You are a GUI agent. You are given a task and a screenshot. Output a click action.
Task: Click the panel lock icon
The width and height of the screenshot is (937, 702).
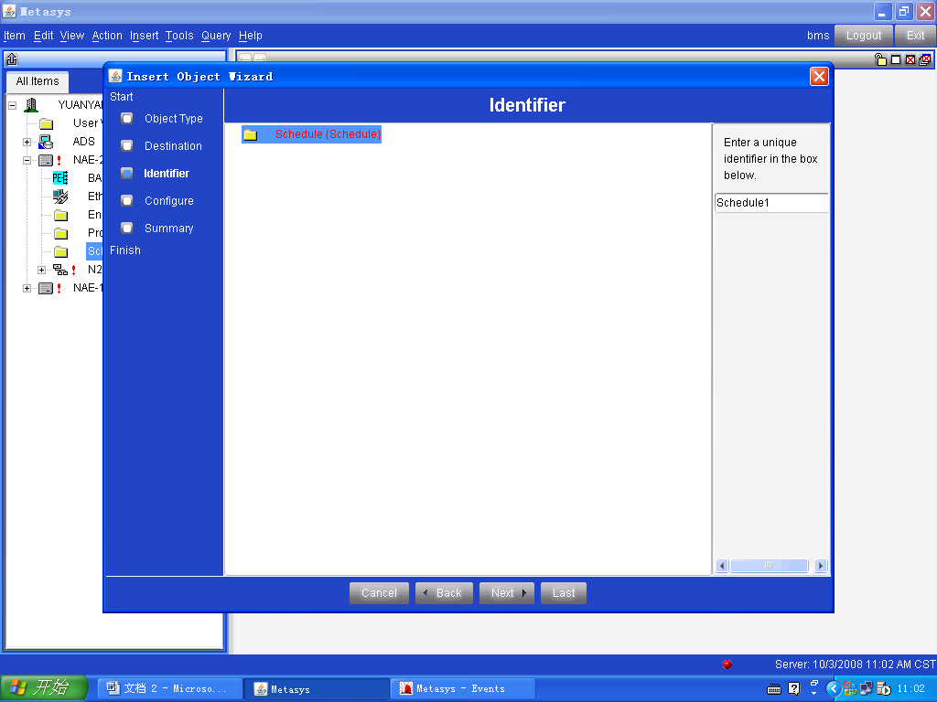click(880, 59)
